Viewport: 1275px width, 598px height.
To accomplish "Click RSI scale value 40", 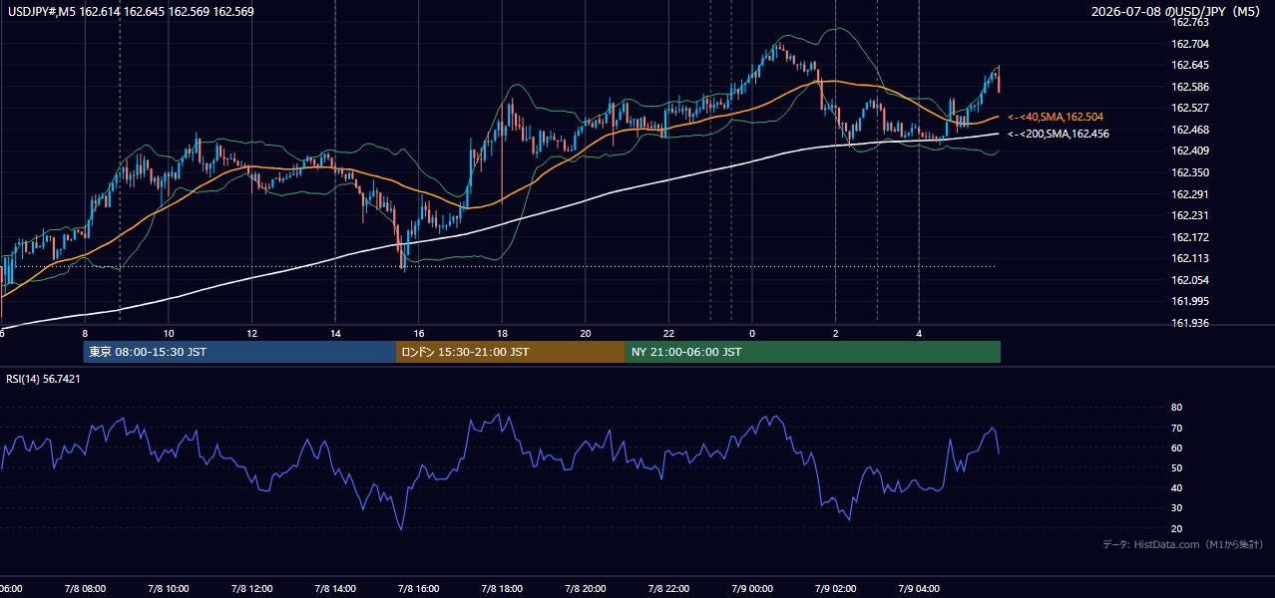I will pyautogui.click(x=1176, y=488).
